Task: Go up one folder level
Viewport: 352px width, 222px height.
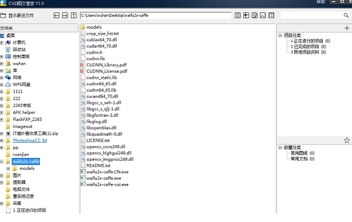Action: click(x=74, y=15)
